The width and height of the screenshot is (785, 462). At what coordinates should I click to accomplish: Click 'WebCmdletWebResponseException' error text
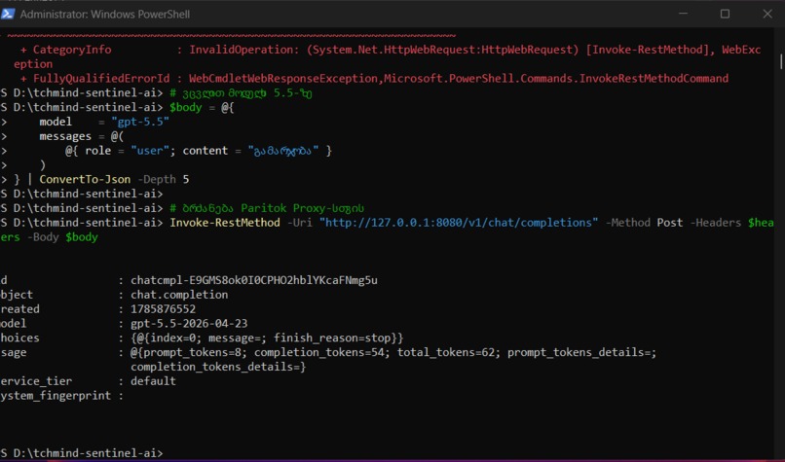click(283, 79)
